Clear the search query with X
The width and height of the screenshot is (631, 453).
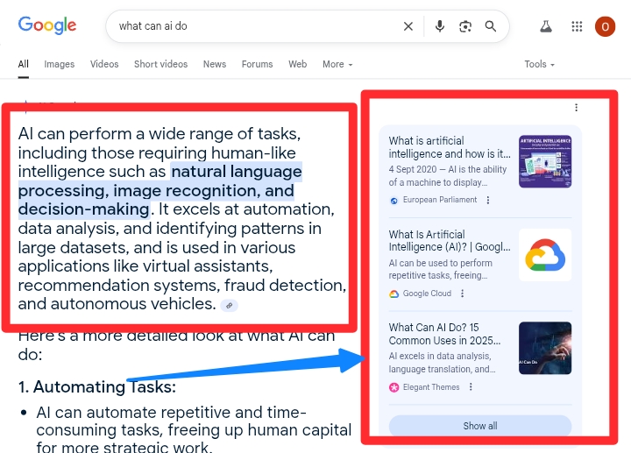pyautogui.click(x=408, y=26)
